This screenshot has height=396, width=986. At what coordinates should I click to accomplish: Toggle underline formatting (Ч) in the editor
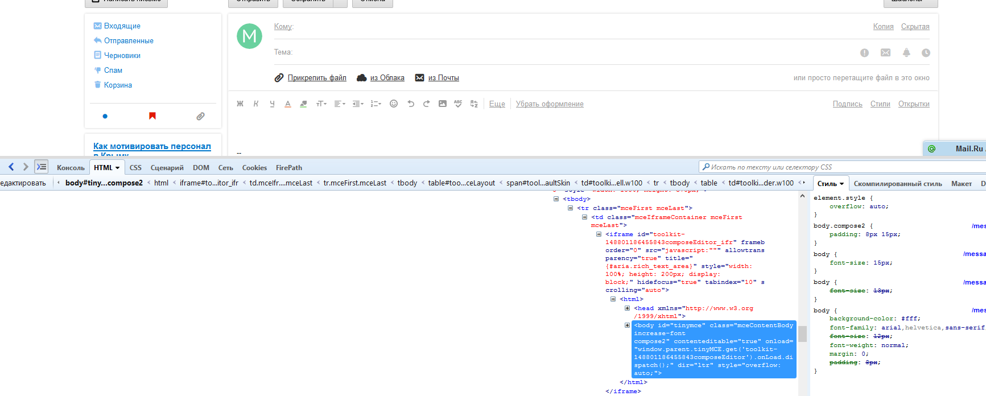(272, 104)
